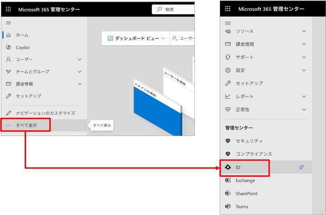Screen dimensions: 326x215
Task: Open コンプライアンス admin center link
Action: (x=266, y=154)
